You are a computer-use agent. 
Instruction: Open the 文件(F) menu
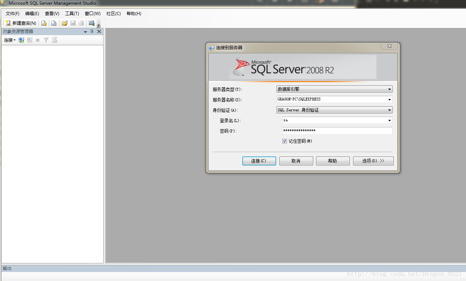tap(13, 14)
